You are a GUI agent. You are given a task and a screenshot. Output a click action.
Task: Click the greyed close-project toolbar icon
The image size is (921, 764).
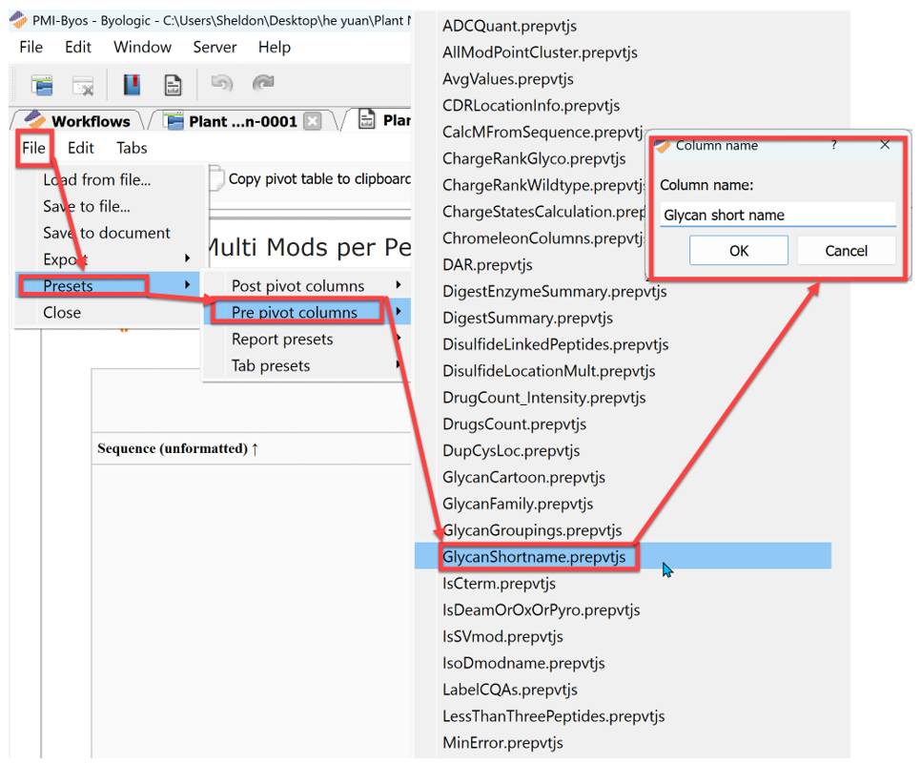(x=84, y=85)
